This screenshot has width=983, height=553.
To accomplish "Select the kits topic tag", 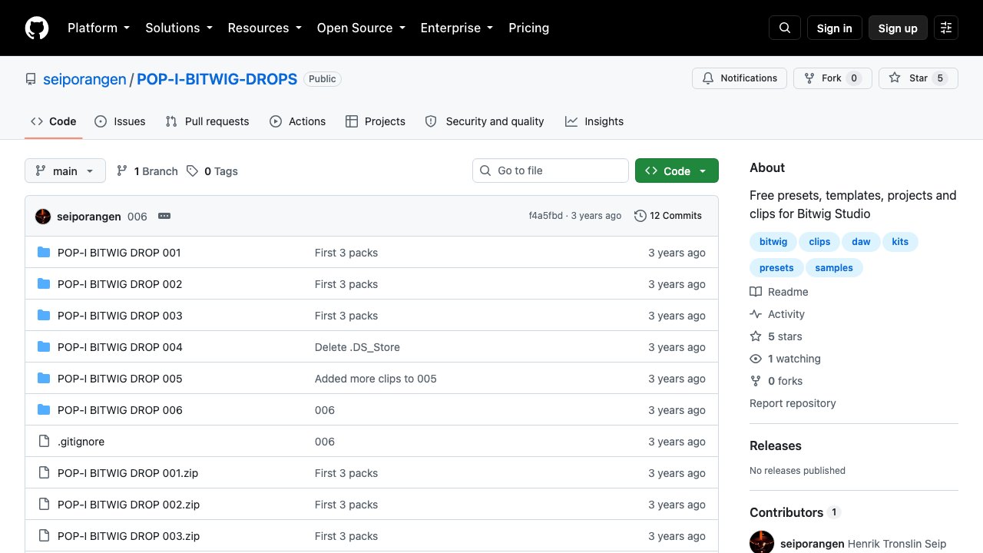I will tap(900, 242).
